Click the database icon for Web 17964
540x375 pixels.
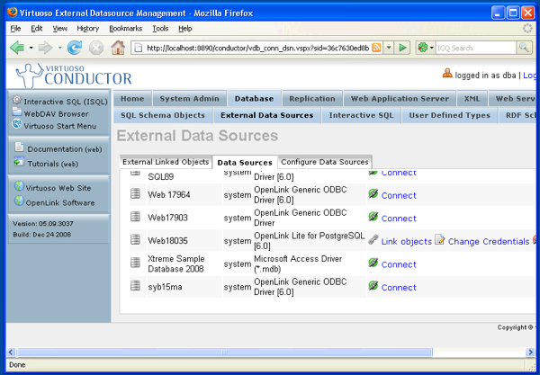pyautogui.click(x=135, y=193)
